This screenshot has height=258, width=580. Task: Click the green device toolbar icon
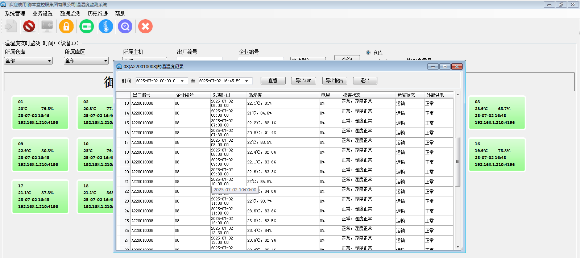[87, 26]
